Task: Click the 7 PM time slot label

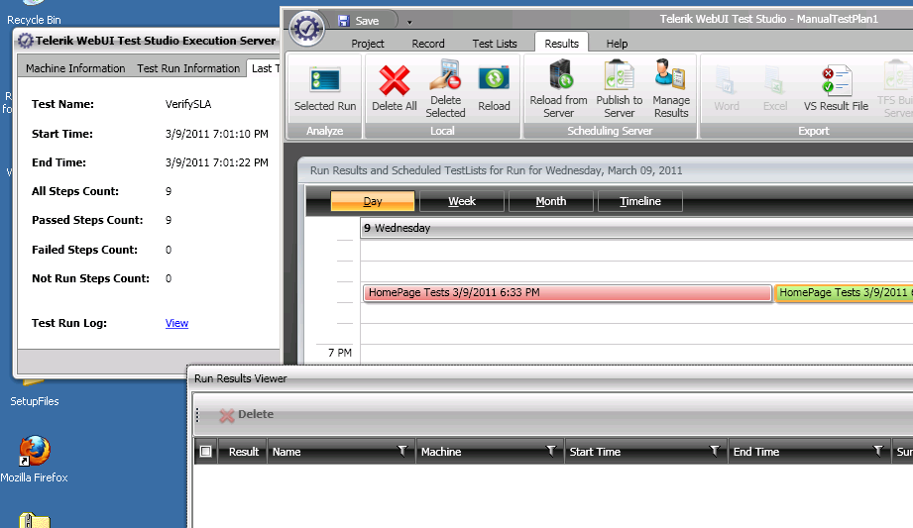Action: click(339, 353)
